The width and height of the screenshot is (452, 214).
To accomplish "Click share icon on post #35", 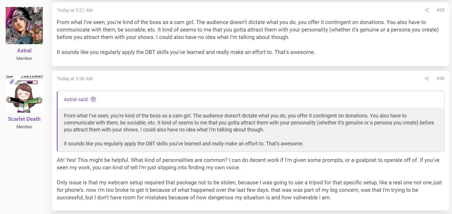I will pyautogui.click(x=427, y=10).
